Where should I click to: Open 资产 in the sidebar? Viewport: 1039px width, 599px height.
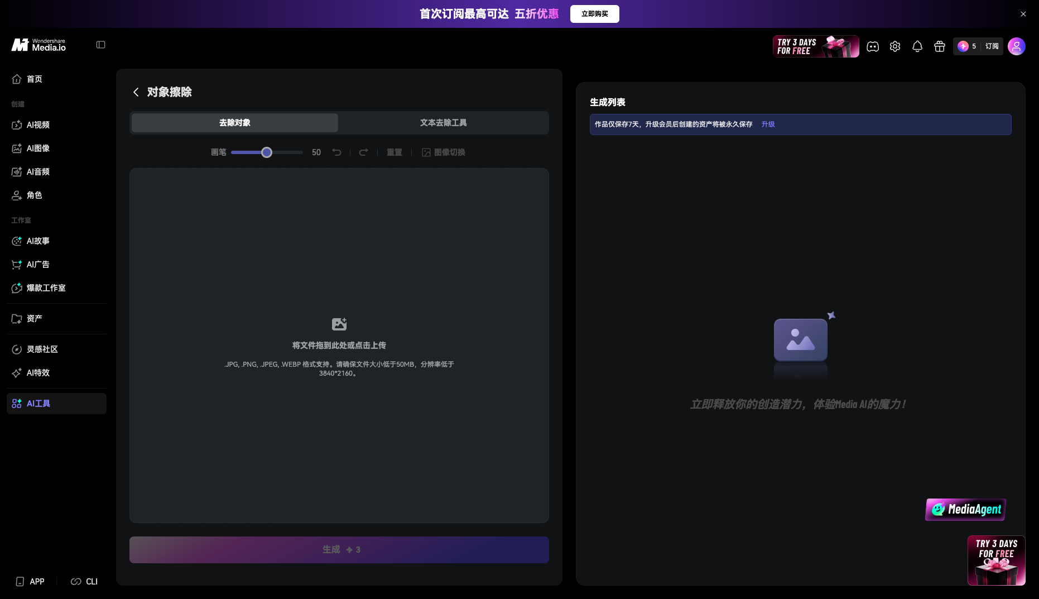[x=56, y=318]
